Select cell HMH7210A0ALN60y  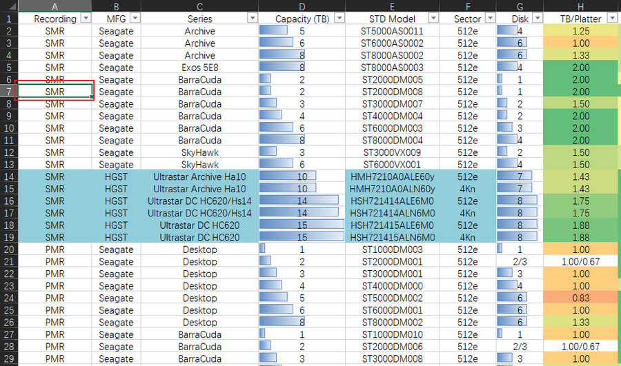(392, 189)
